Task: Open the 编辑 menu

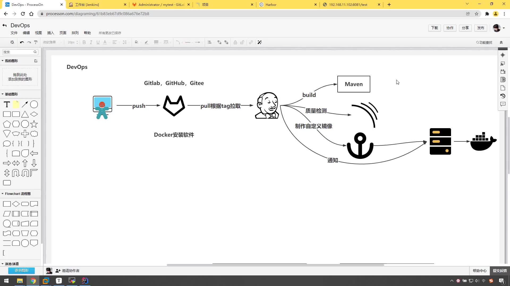Action: pos(26,33)
